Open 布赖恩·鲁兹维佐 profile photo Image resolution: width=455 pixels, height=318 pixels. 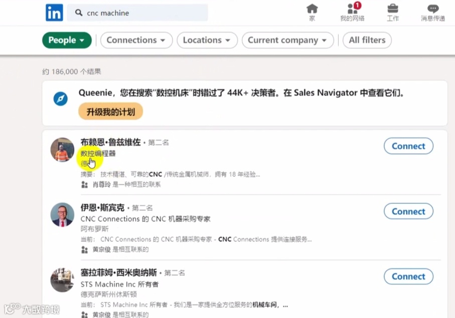62,149
